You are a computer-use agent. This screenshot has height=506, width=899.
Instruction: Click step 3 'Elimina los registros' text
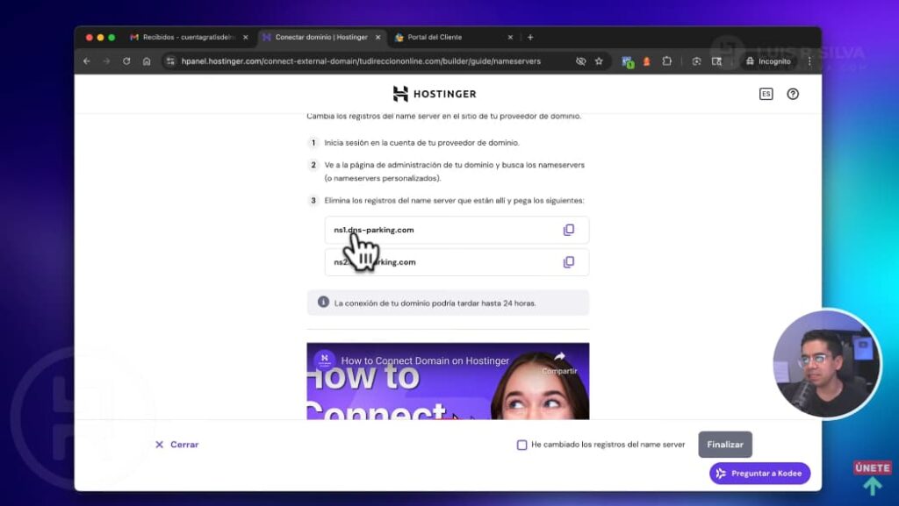[454, 200]
